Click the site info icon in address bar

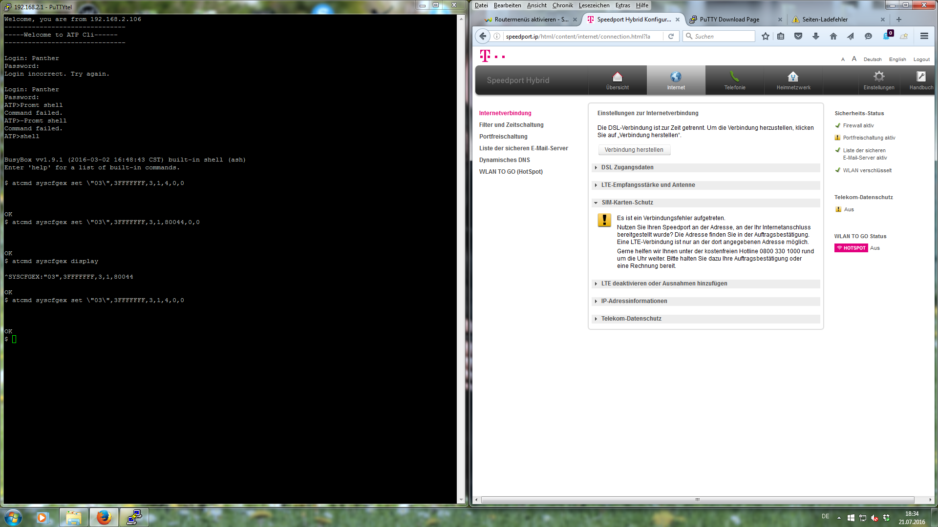coord(497,36)
